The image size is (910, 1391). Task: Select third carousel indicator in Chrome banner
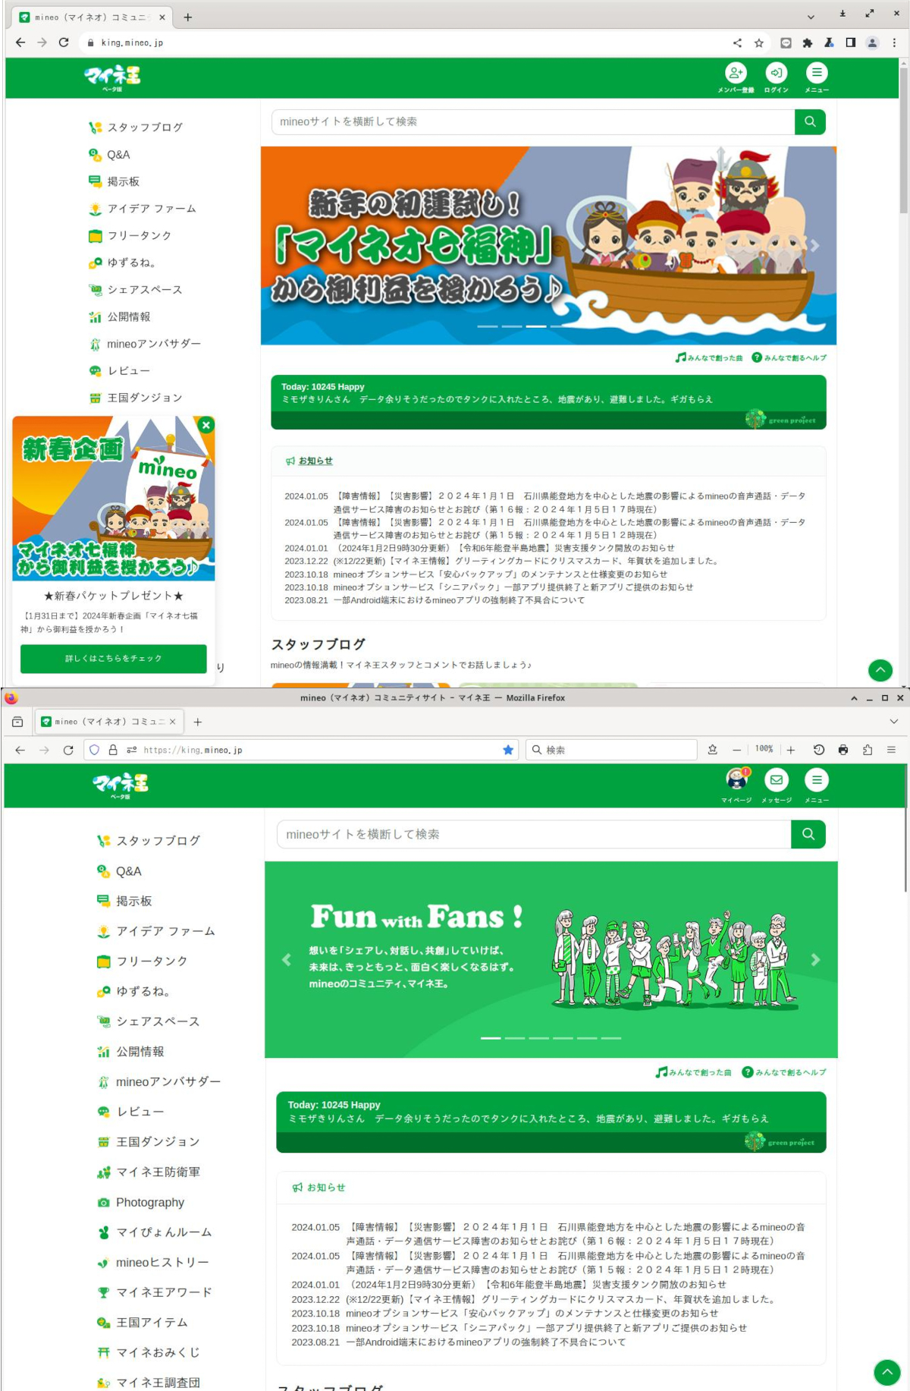click(x=536, y=326)
